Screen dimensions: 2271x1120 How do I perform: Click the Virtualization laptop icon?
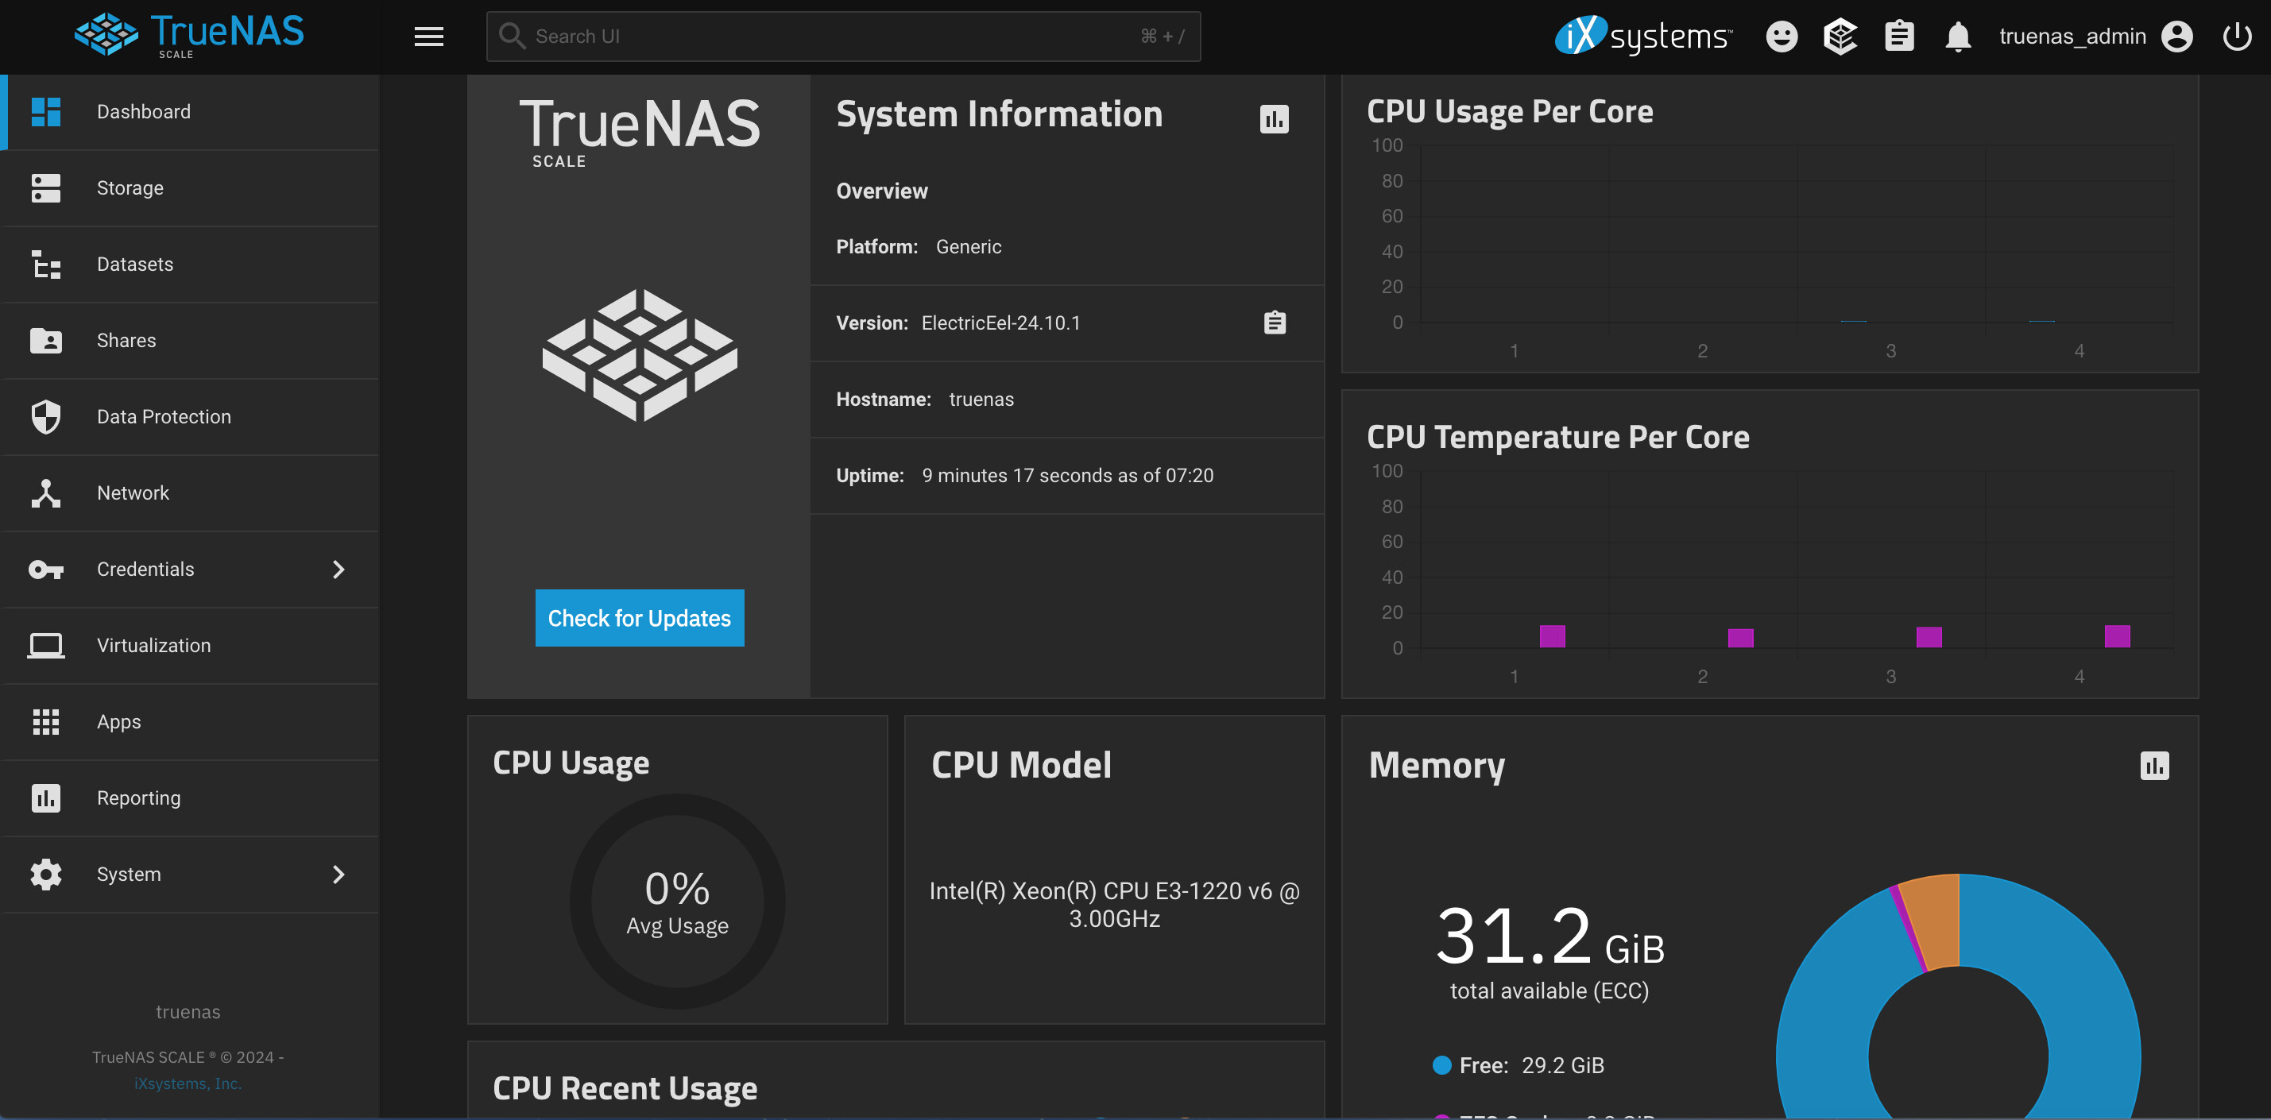(x=46, y=645)
